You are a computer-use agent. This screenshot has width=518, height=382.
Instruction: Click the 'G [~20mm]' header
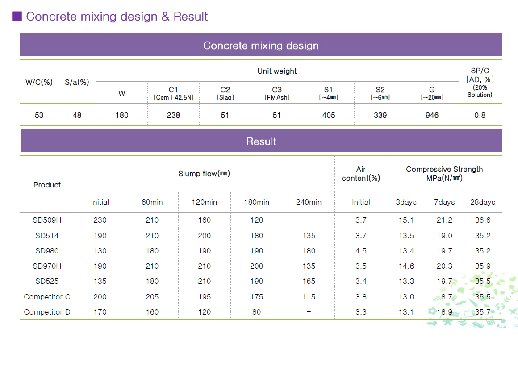[432, 93]
